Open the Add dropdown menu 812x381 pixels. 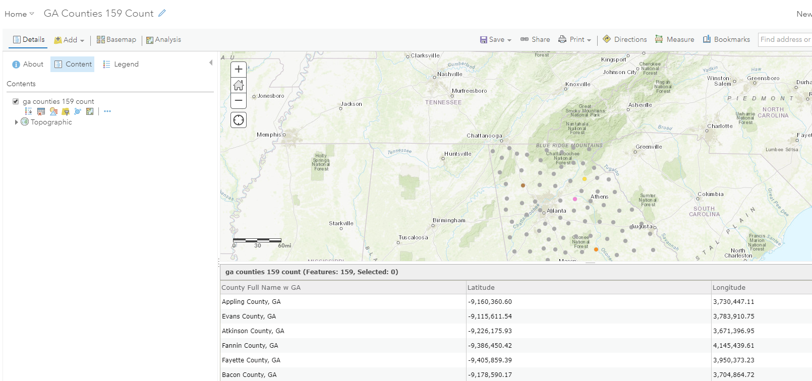[x=70, y=40]
